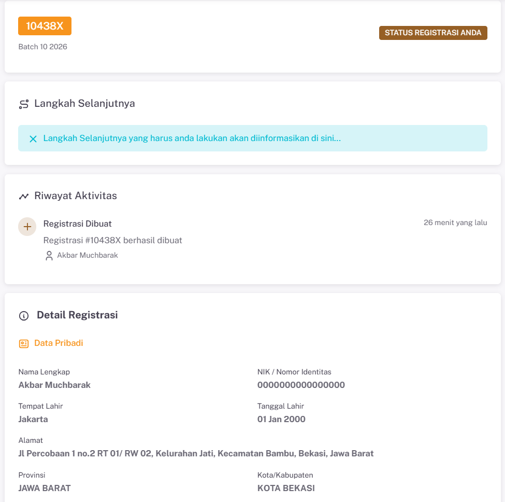Viewport: 505px width, 502px height.
Task: Select the orange 10438X badge
Action: (45, 25)
